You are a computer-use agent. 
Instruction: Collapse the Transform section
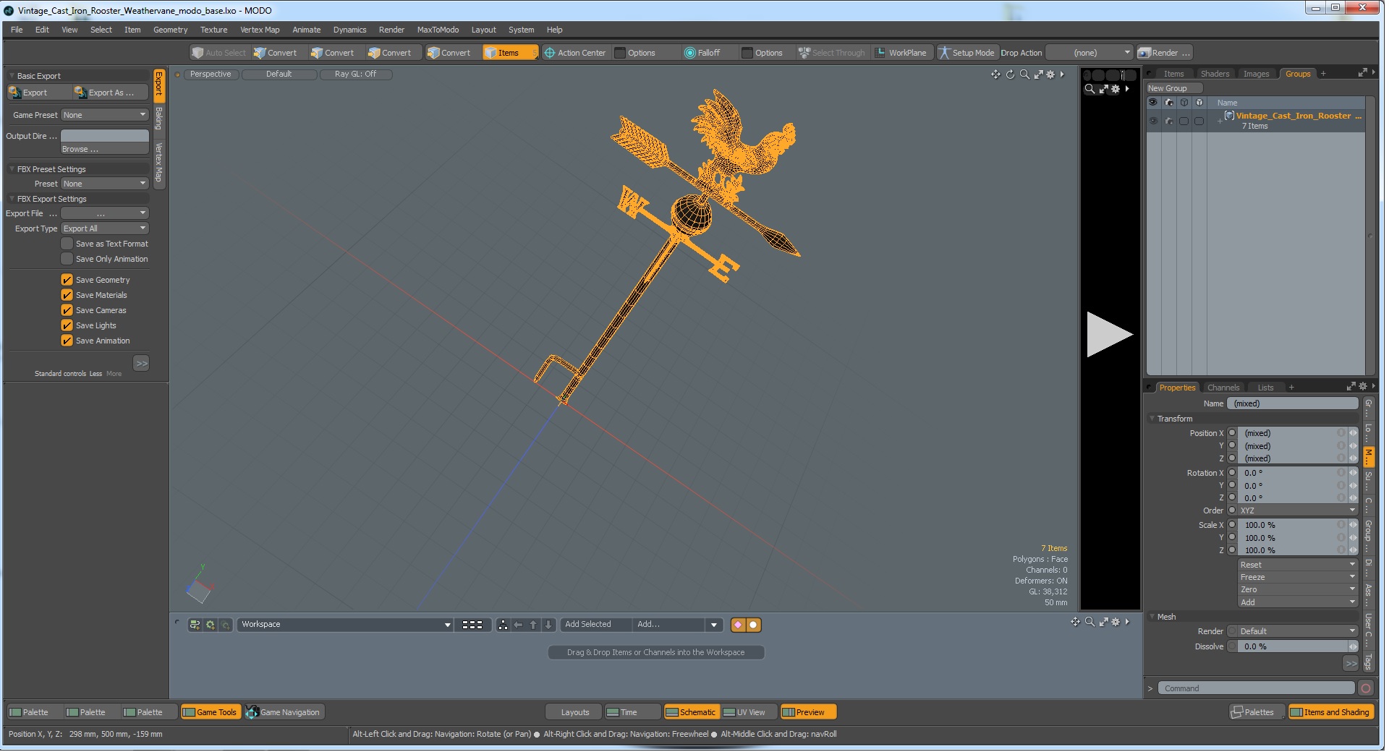(x=1152, y=419)
